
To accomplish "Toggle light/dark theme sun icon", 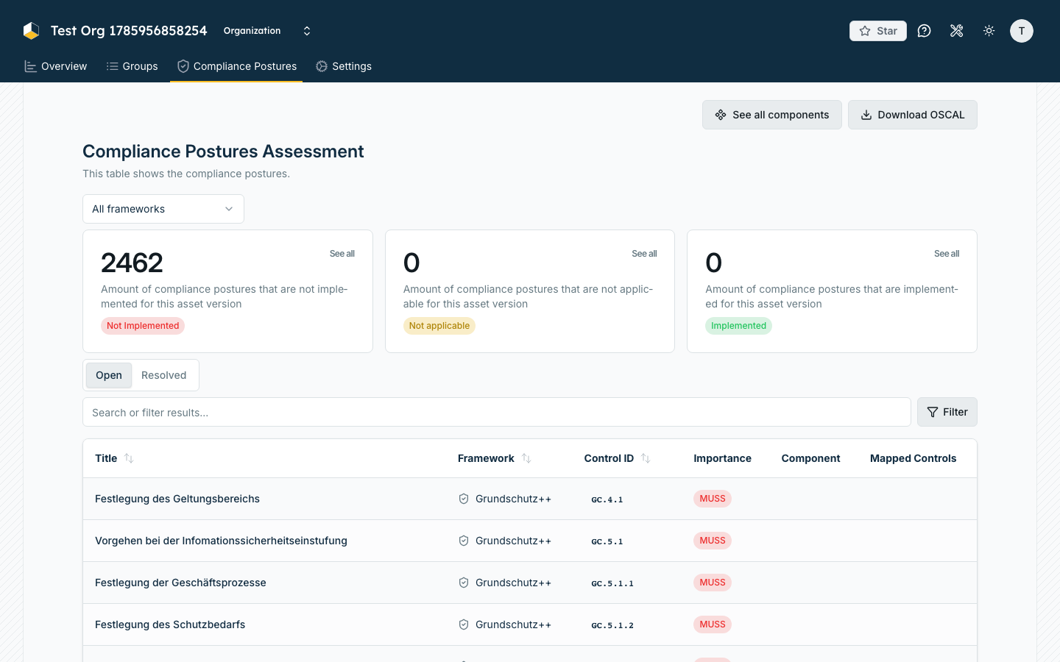I will click(x=989, y=31).
